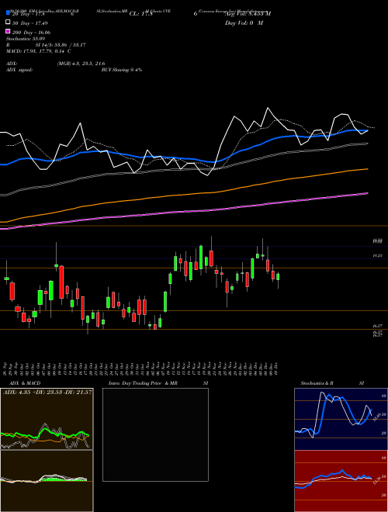The image size is (388, 512).
Task: Click the 'Intra Day Trading Price & MR' title
Action: pyautogui.click(x=143, y=383)
